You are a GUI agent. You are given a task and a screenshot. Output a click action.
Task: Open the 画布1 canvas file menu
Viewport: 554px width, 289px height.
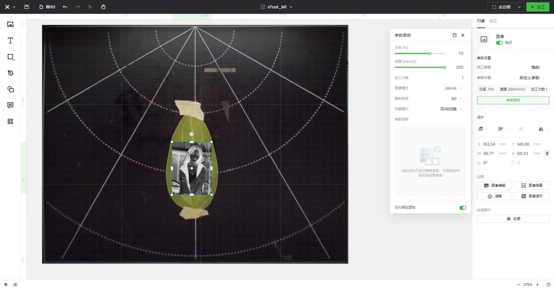tap(47, 7)
